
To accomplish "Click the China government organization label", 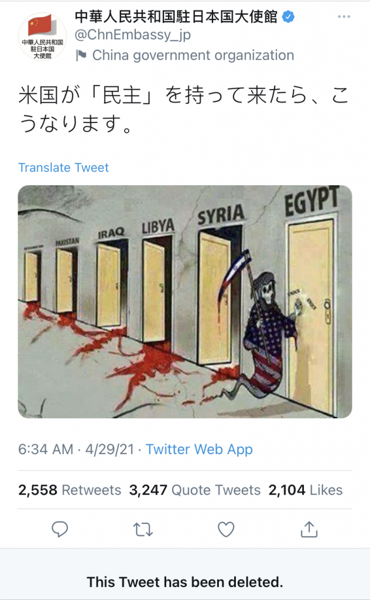I will [193, 56].
